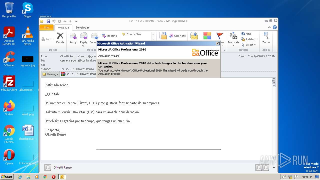Open FileZilla Client desktop shortcut
320x180 pixels.
[9, 83]
